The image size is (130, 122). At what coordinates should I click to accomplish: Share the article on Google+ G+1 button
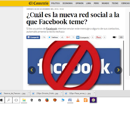68,37
